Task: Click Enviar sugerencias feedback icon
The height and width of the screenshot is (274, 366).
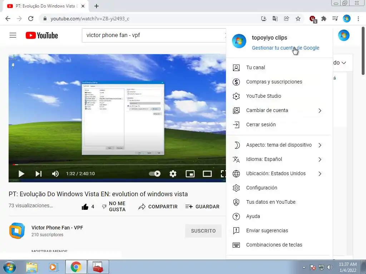Action: [x=236, y=231]
